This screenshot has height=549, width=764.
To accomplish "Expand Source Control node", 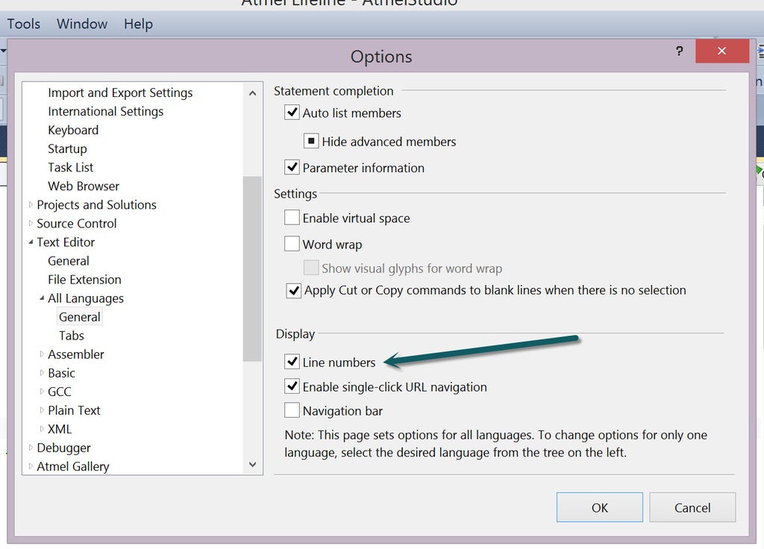I will click(31, 223).
